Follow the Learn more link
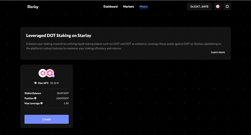The width and height of the screenshot is (251, 135). [x=218, y=52]
